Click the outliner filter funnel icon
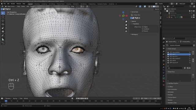 click(190, 6)
